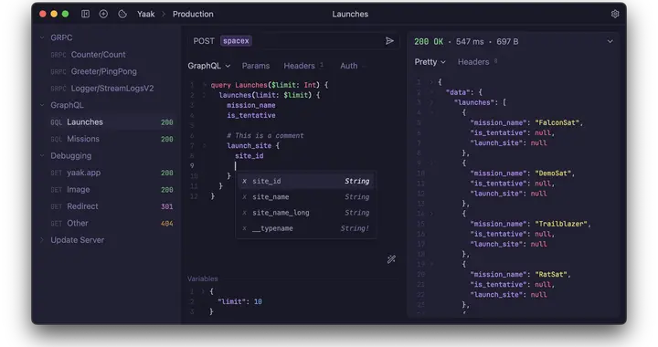Image resolution: width=658 pixels, height=347 pixels.
Task: Open the cookie jar icon
Action: (122, 14)
